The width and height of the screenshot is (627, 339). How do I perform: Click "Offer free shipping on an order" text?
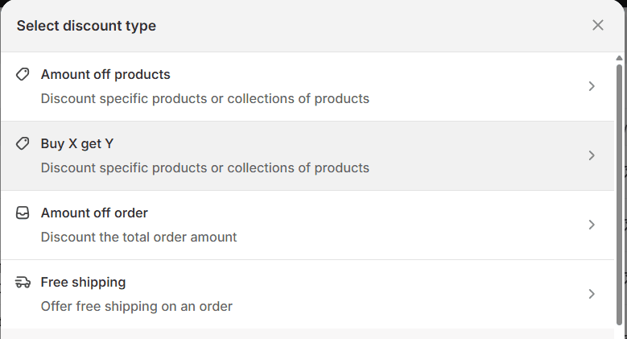coord(136,307)
